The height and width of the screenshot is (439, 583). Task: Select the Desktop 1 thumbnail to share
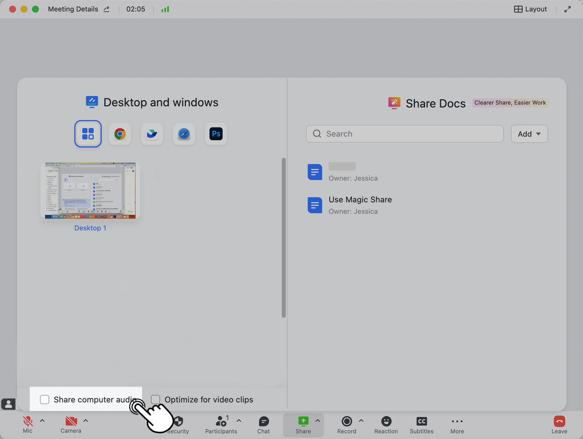(89, 190)
